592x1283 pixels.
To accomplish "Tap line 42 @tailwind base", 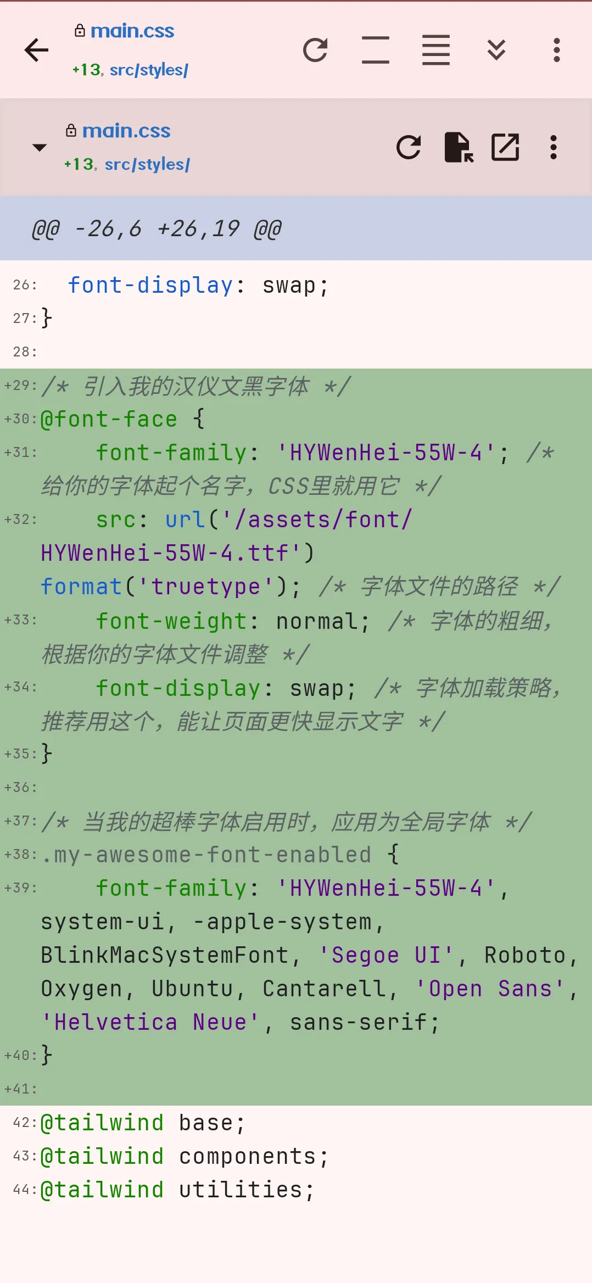I will coord(143,1123).
